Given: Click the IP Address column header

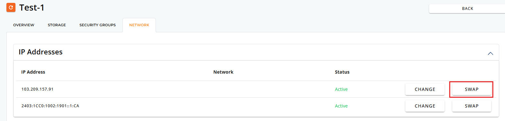Looking at the screenshot, I should pos(33,72).
